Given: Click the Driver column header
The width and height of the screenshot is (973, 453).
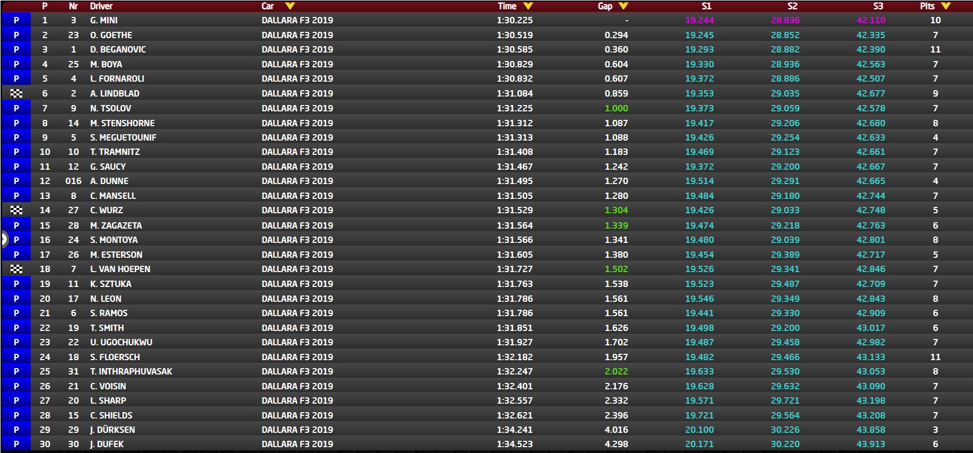Looking at the screenshot, I should click(101, 6).
